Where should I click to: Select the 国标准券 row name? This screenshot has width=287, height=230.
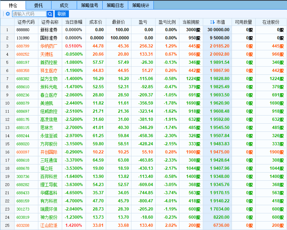click(x=49, y=38)
